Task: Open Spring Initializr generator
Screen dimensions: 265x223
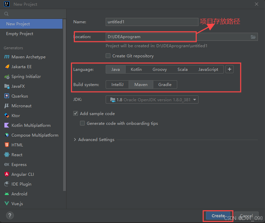Action: coord(31,77)
